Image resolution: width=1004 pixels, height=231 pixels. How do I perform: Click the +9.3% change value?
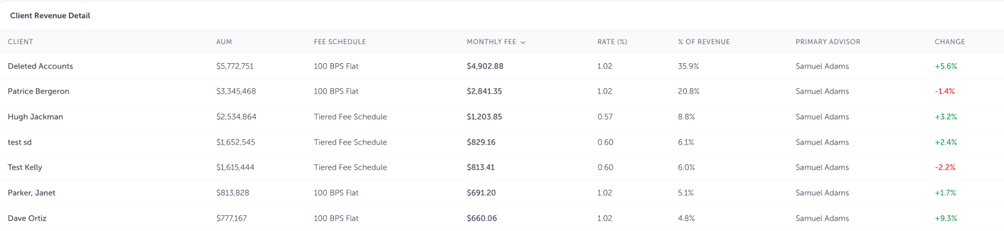[946, 218]
